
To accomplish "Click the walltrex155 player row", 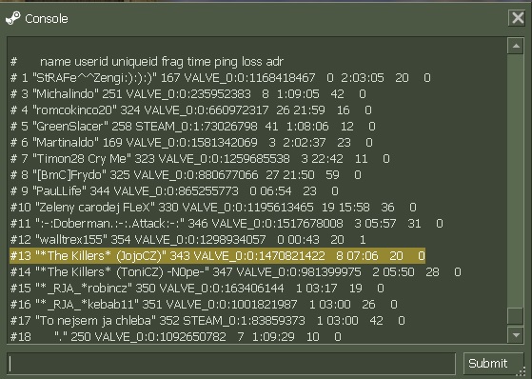I will tap(188, 240).
